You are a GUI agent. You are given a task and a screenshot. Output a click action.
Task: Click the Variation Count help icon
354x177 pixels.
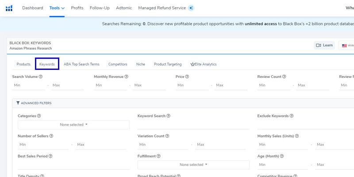pyautogui.click(x=167, y=136)
